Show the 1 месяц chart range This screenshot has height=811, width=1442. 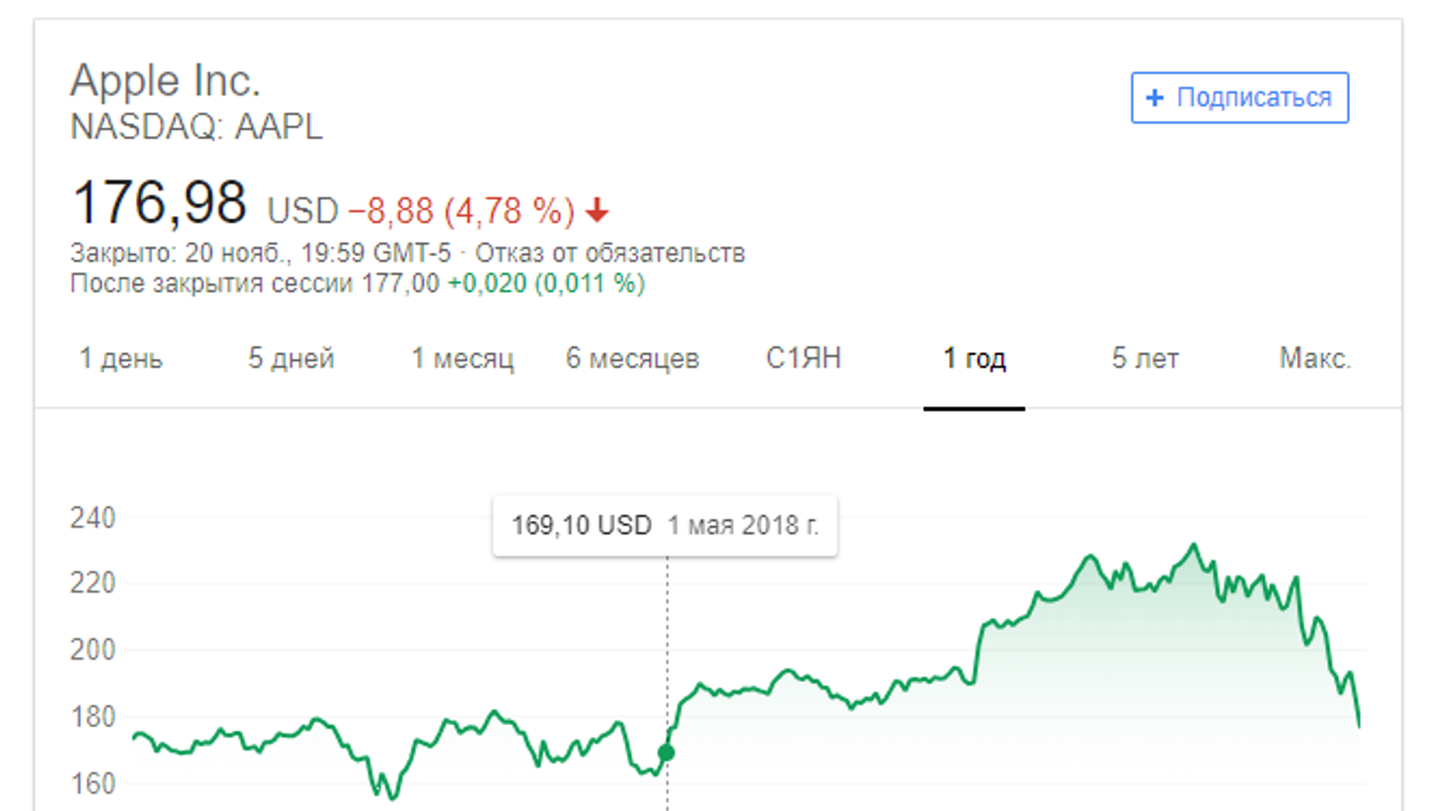462,359
